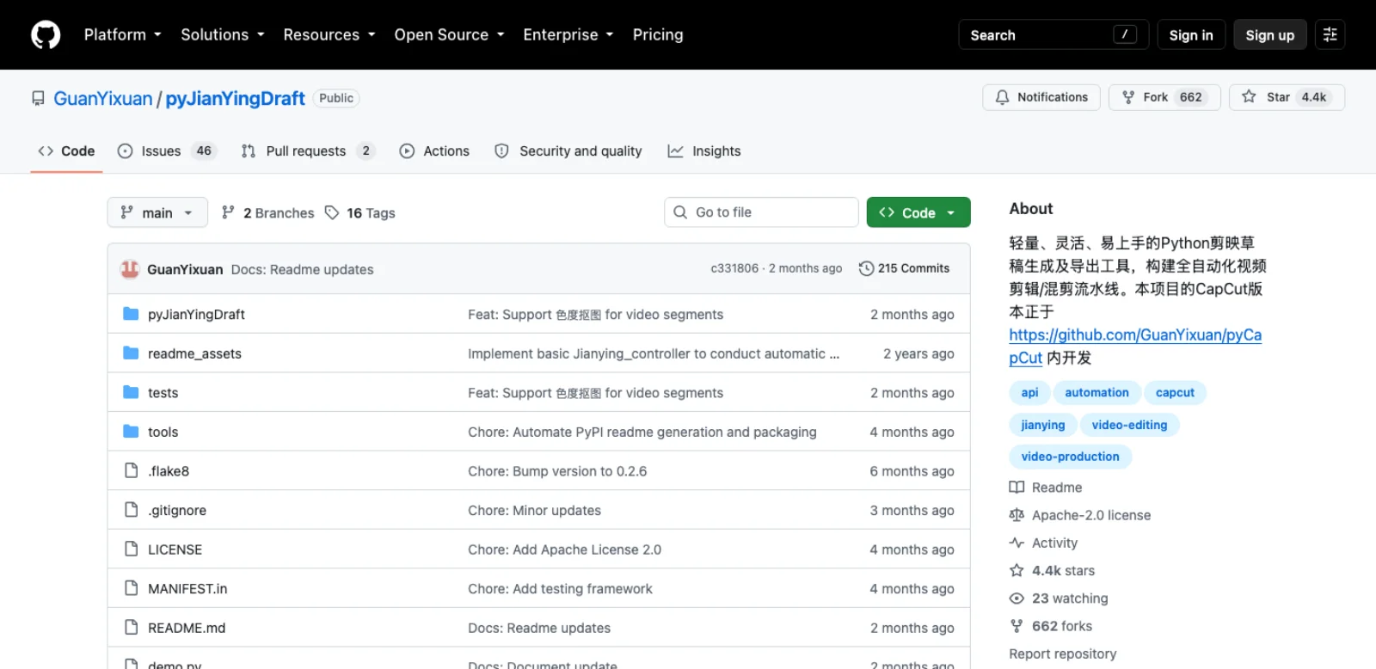Open the tests folder icon
1376x669 pixels.
(131, 392)
